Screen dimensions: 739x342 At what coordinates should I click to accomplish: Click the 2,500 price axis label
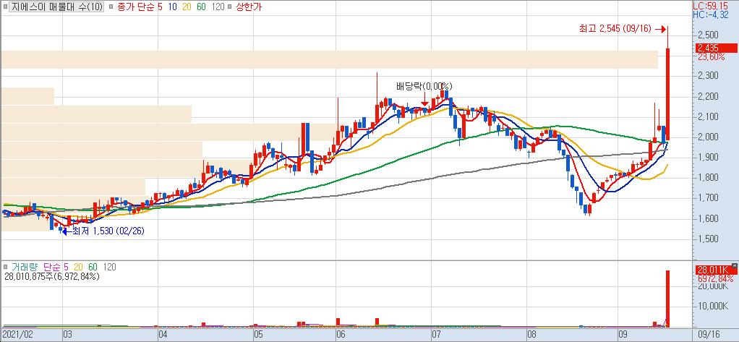707,35
